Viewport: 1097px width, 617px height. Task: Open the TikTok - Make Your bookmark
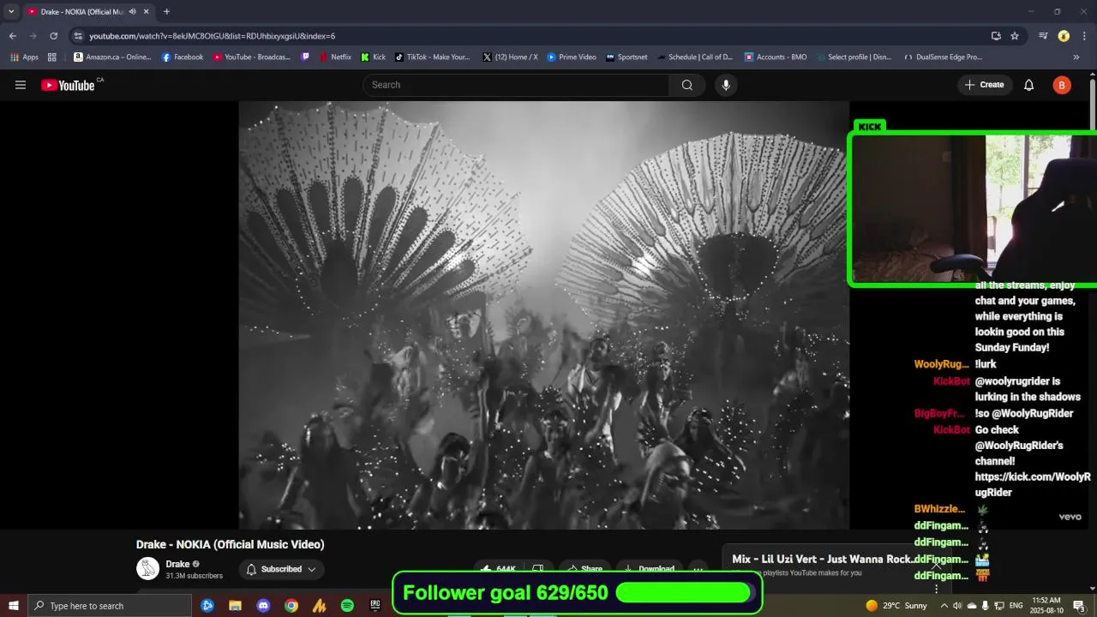(433, 57)
